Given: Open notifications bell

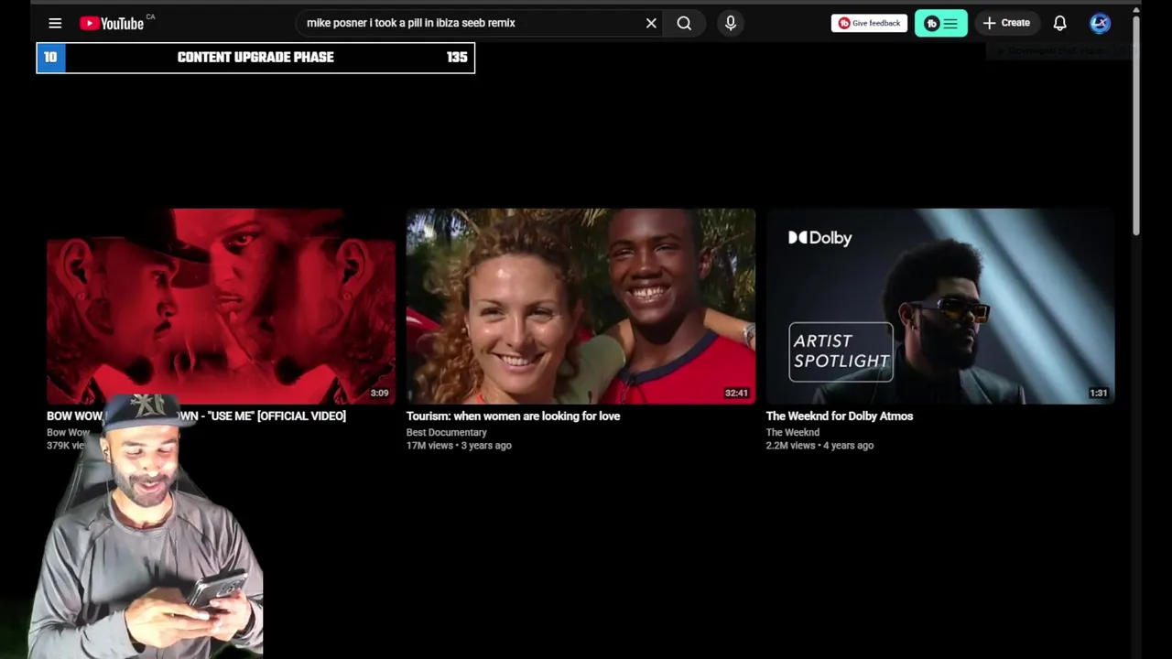Looking at the screenshot, I should pyautogui.click(x=1059, y=23).
